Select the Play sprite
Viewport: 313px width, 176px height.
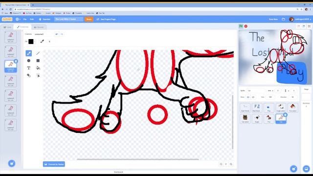click(269, 108)
